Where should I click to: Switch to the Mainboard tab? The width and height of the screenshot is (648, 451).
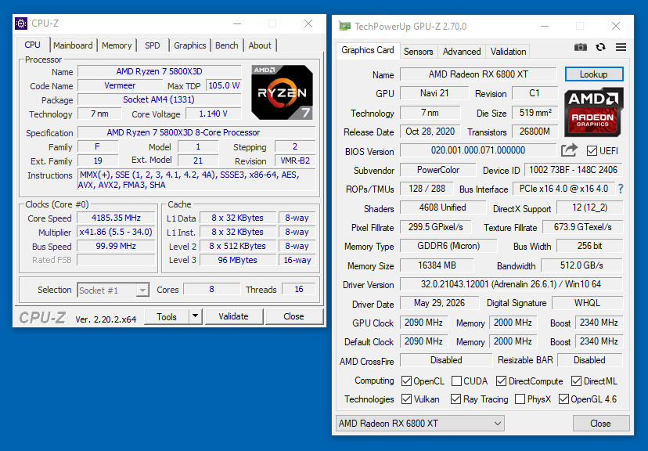pos(73,45)
